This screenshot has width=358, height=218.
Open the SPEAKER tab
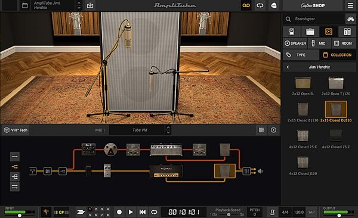[x=295, y=43]
